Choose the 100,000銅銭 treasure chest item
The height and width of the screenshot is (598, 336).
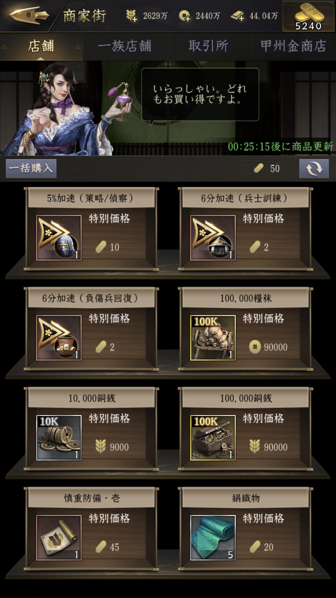[x=213, y=438]
